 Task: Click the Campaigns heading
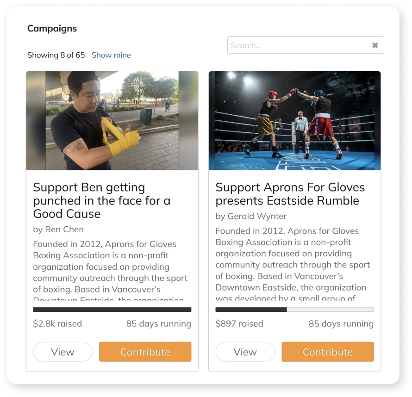[52, 28]
